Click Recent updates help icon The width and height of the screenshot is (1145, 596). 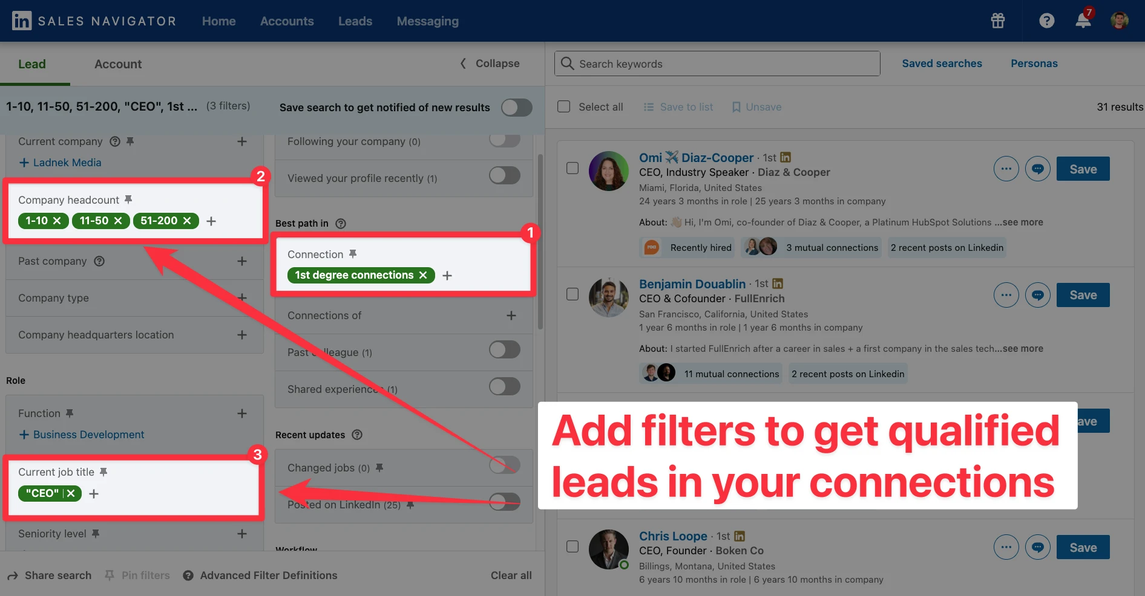coord(357,435)
